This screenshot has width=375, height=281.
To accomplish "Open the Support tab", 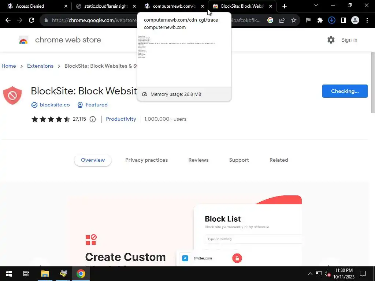I will [239, 160].
